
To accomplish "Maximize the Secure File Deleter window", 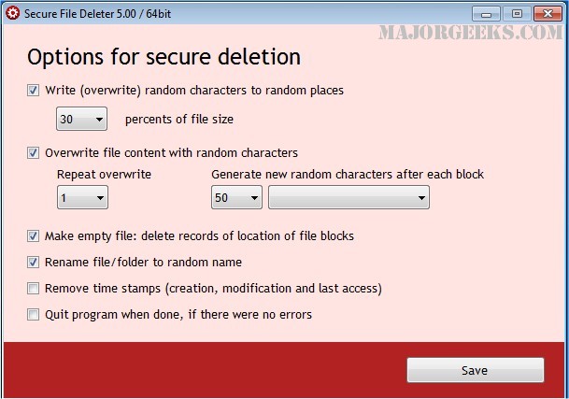I will [x=516, y=13].
